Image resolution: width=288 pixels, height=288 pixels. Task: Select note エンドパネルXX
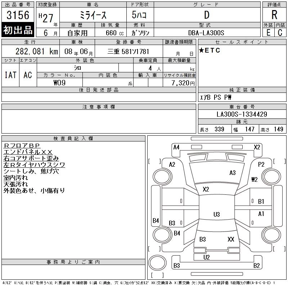28,152
